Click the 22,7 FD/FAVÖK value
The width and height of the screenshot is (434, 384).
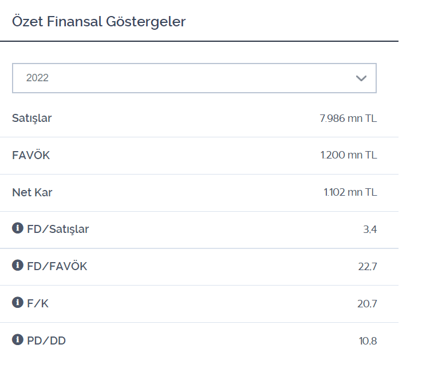tap(368, 267)
